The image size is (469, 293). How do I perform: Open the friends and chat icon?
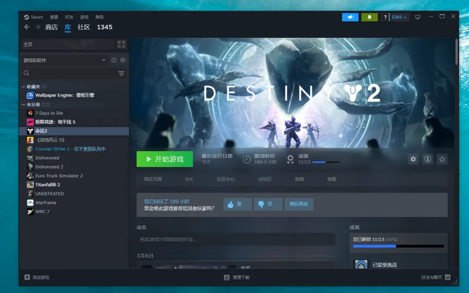pyautogui.click(x=448, y=277)
